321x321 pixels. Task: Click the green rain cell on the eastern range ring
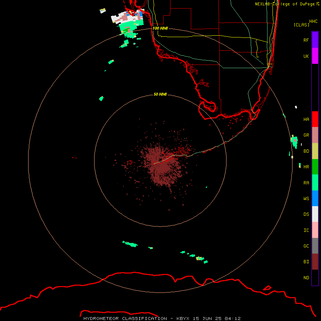tap(294, 142)
